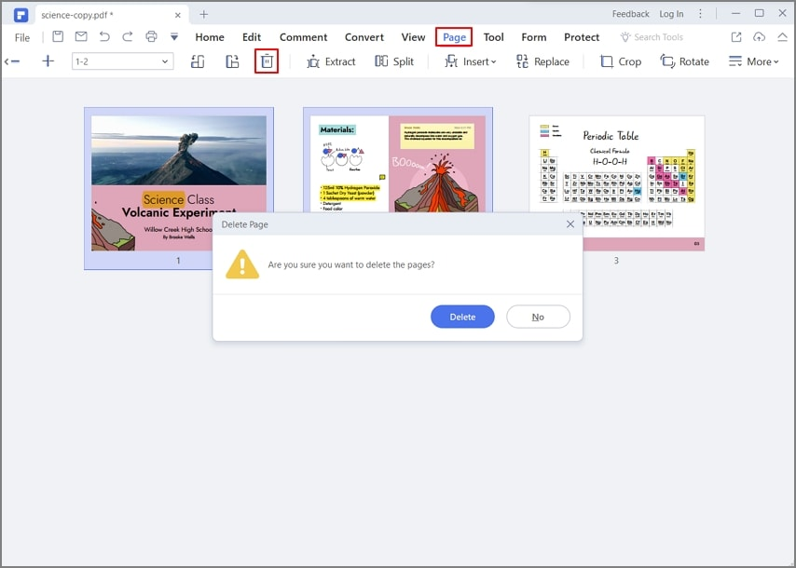Select the Extract pages tool
The width and height of the screenshot is (796, 568).
(x=331, y=61)
